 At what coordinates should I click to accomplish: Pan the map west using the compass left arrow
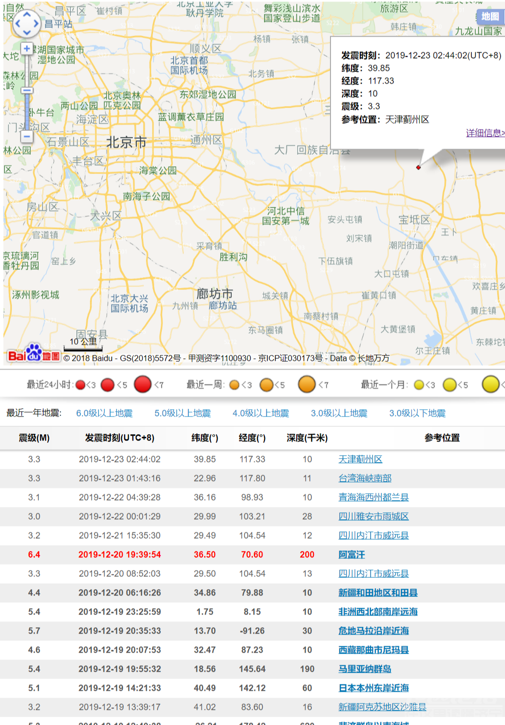pyautogui.click(x=19, y=23)
